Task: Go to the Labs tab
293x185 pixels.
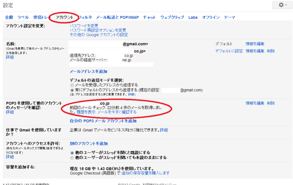Action: point(193,17)
